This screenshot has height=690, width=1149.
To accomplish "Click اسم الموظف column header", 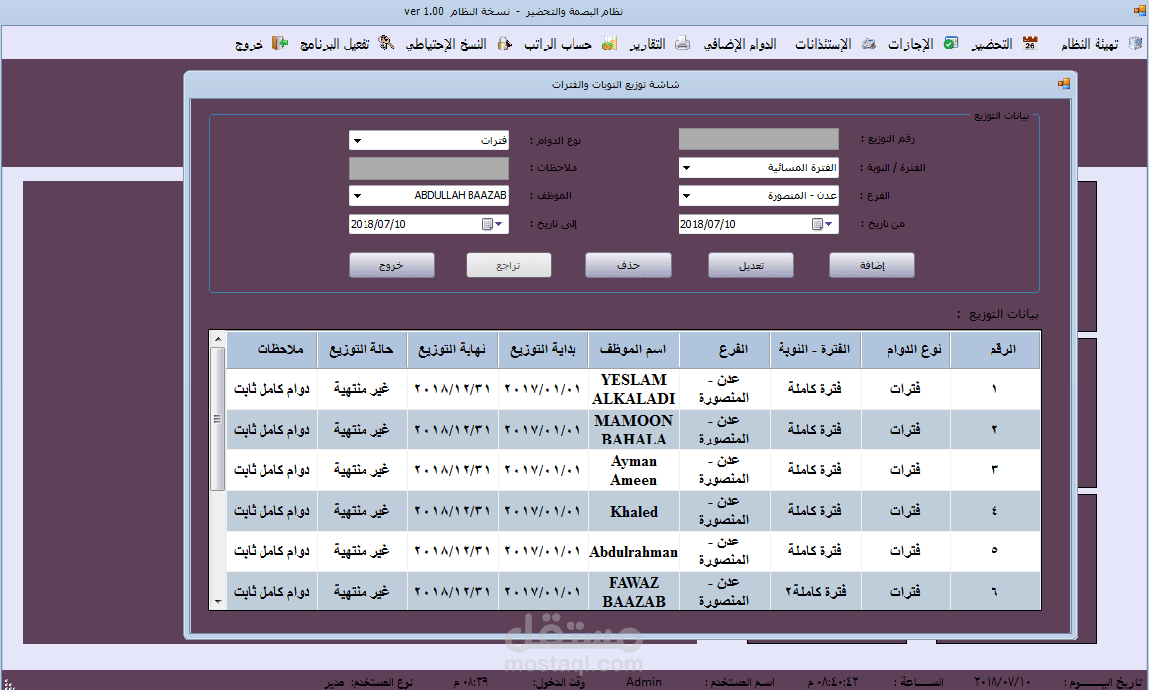I will (x=634, y=349).
